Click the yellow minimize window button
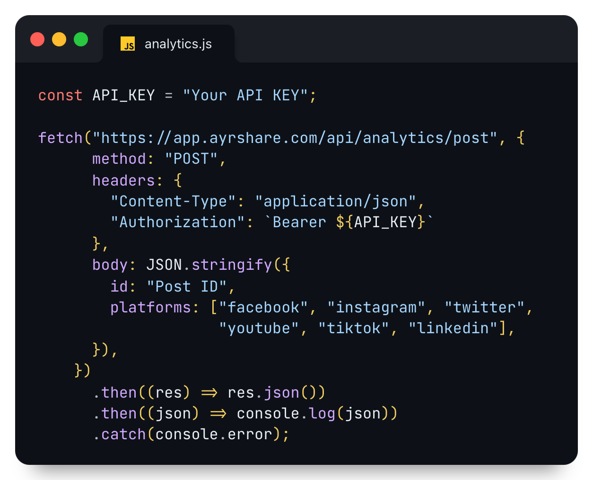Image resolution: width=593 pixels, height=480 pixels. 59,39
